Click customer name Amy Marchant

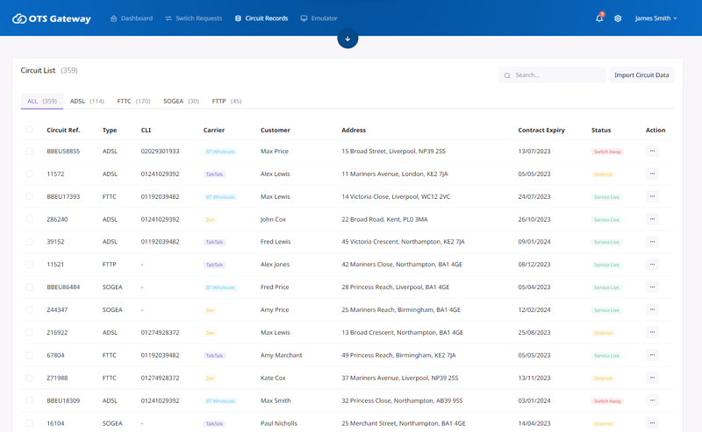(x=281, y=355)
